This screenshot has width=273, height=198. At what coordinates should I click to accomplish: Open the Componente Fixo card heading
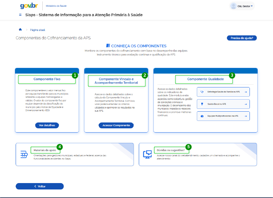tap(47, 79)
